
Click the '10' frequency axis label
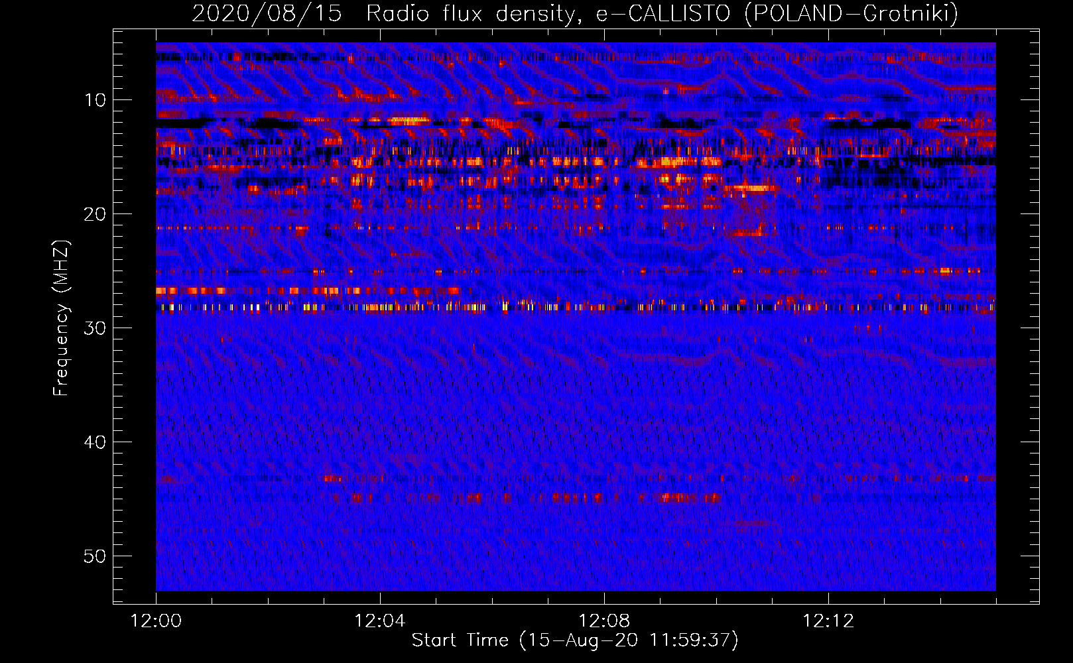(95, 100)
